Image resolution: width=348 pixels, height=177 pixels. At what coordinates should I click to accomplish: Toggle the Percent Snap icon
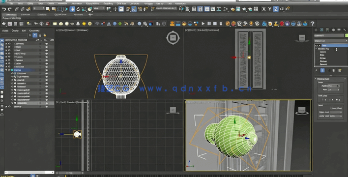point(140,9)
